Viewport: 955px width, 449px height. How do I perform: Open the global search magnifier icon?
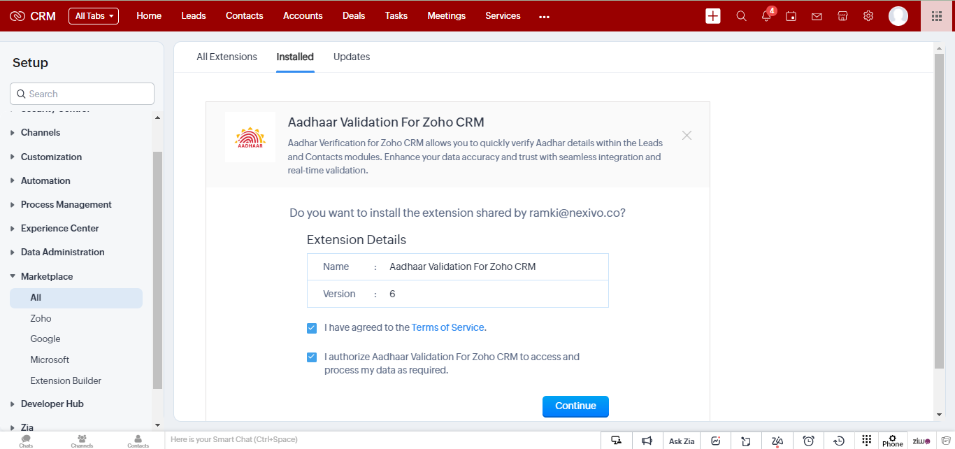(741, 16)
